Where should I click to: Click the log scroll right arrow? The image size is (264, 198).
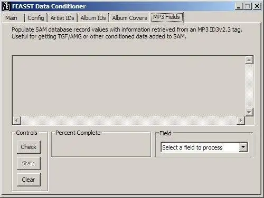pos(241,121)
